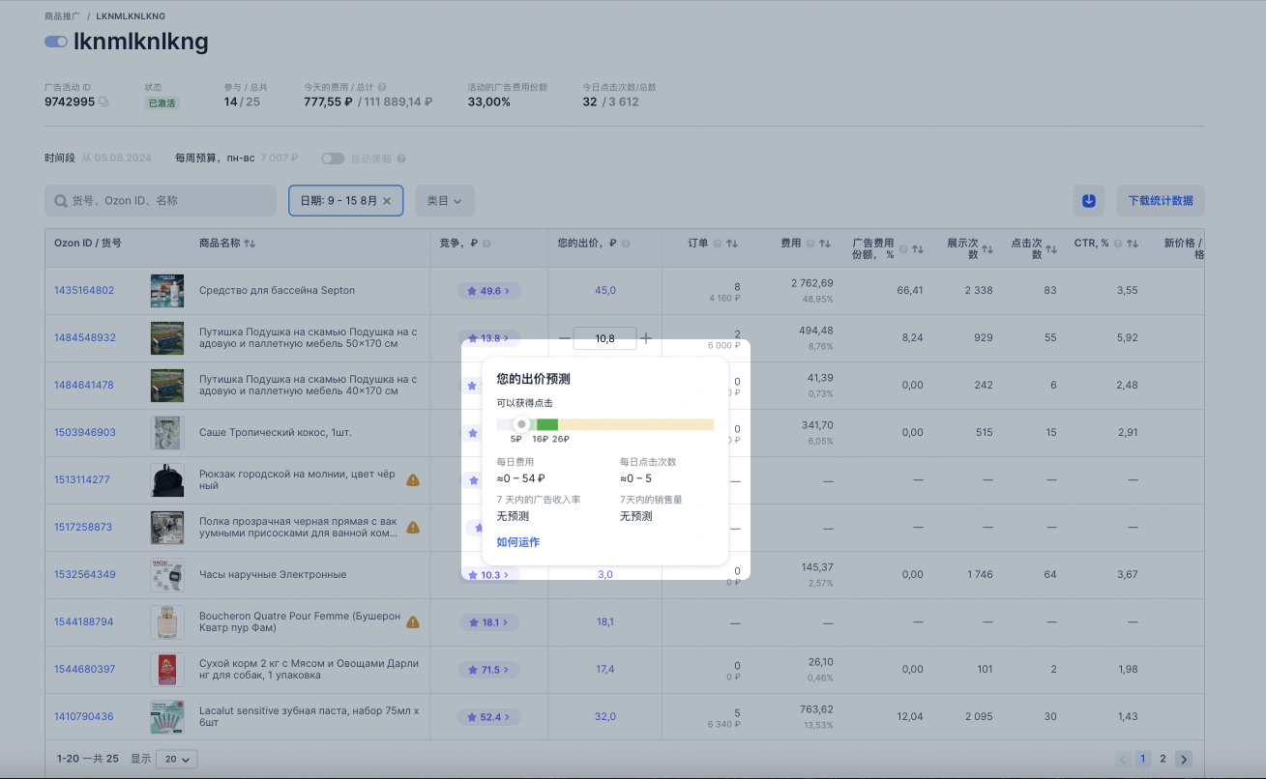Click the Boucheron perfume thumbnail
The height and width of the screenshot is (779, 1266).
167,621
